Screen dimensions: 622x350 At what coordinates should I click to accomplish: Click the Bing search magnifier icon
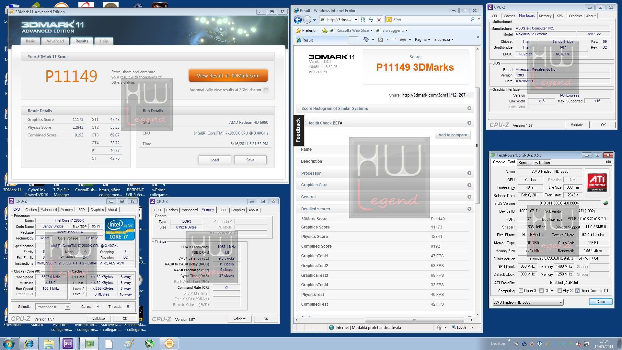point(472,20)
